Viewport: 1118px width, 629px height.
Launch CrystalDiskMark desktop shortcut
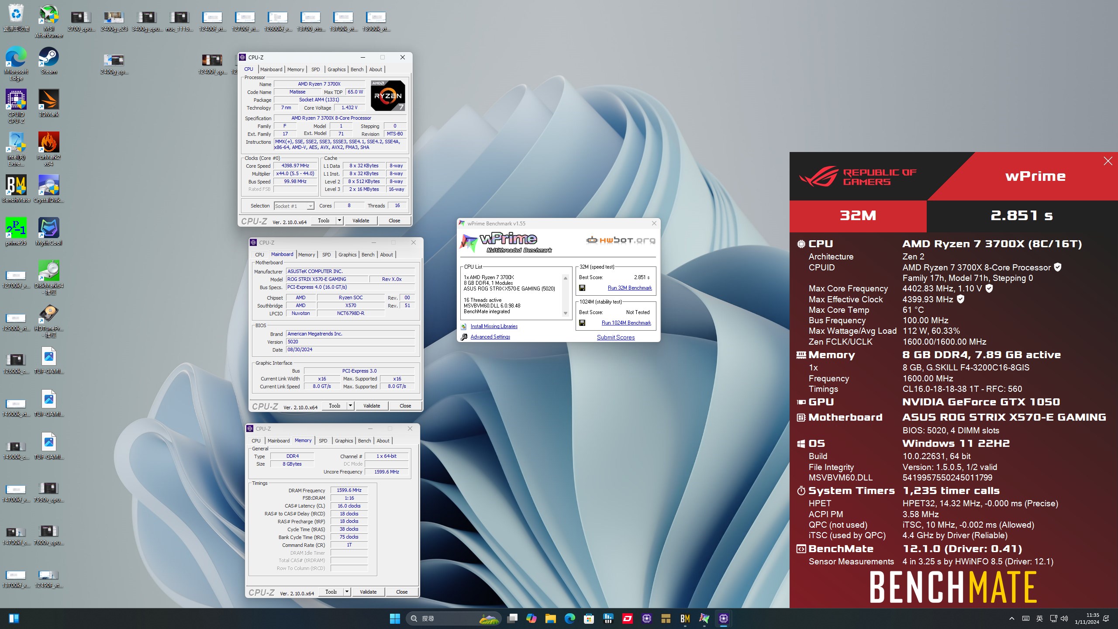(x=49, y=189)
